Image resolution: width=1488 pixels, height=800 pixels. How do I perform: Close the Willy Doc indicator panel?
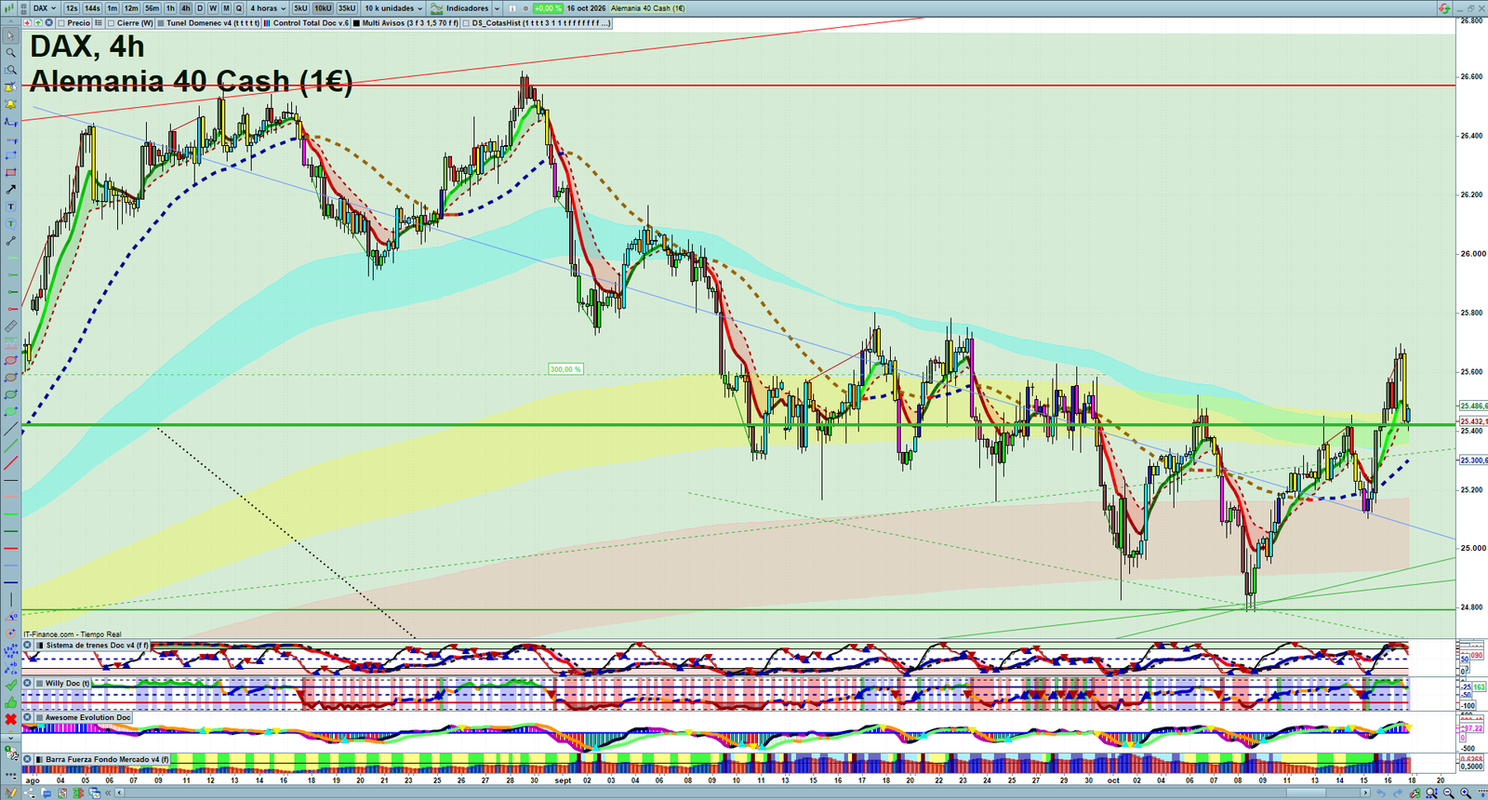pyautogui.click(x=28, y=683)
